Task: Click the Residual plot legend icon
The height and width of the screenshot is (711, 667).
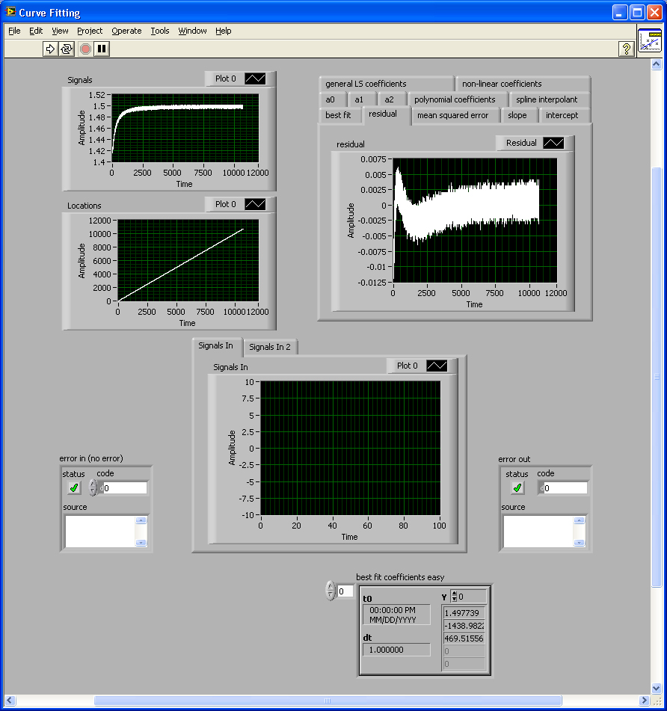Action: 553,143
